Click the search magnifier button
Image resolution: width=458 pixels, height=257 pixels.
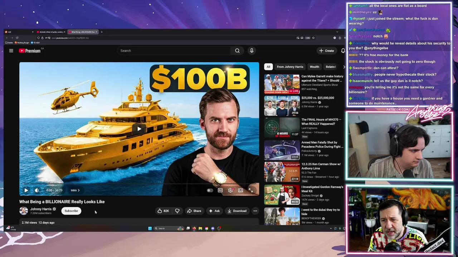(x=237, y=51)
